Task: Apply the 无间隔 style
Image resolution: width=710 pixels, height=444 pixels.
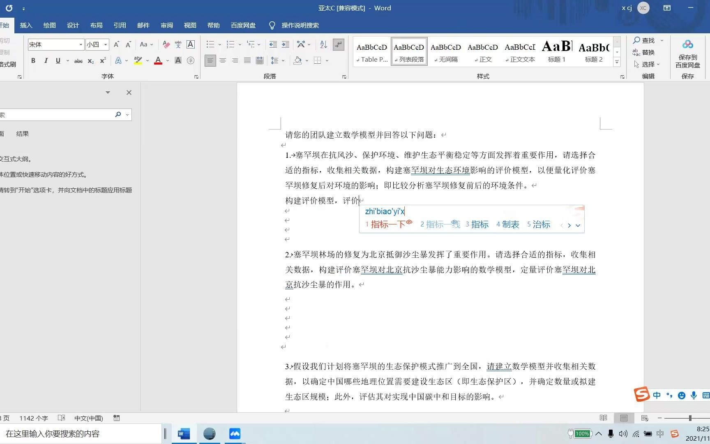Action: [x=446, y=51]
